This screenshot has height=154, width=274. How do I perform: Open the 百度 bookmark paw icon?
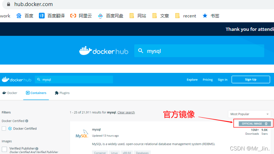19,16
